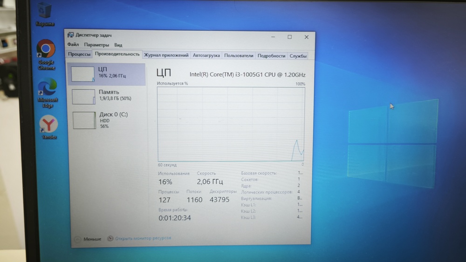Click the speed value 2,06 ГГц
Image resolution: width=466 pixels, height=262 pixels.
210,181
